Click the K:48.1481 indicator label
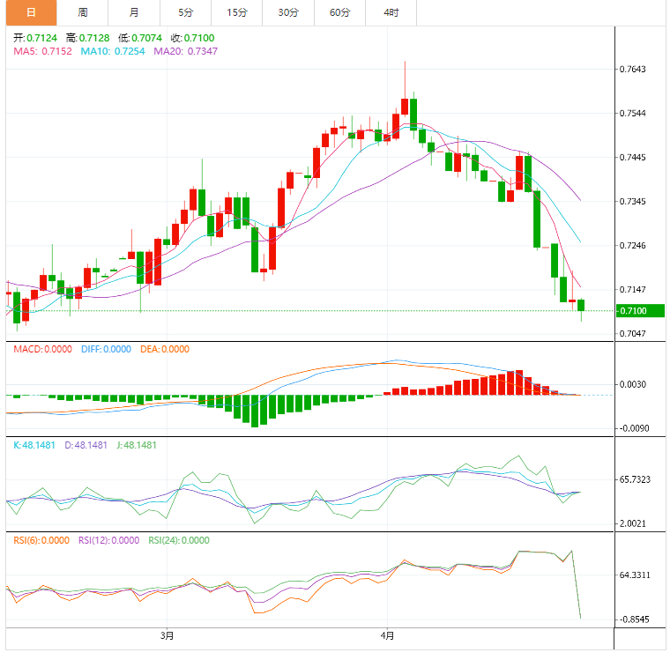Viewport: 670px width, 660px height. [34, 445]
